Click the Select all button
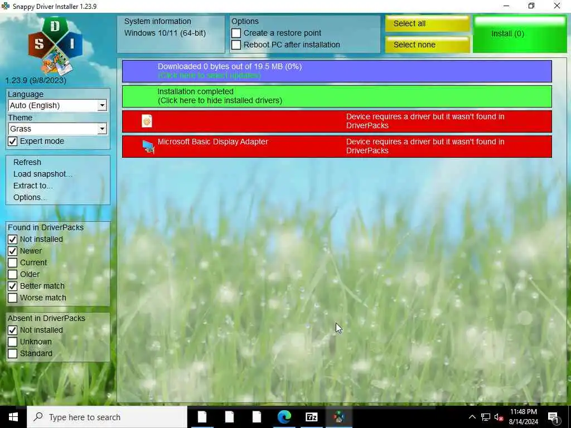 [x=428, y=23]
